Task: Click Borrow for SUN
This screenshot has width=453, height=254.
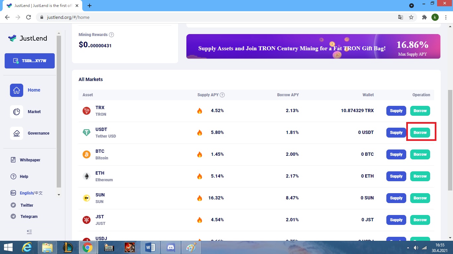Action: click(420, 198)
